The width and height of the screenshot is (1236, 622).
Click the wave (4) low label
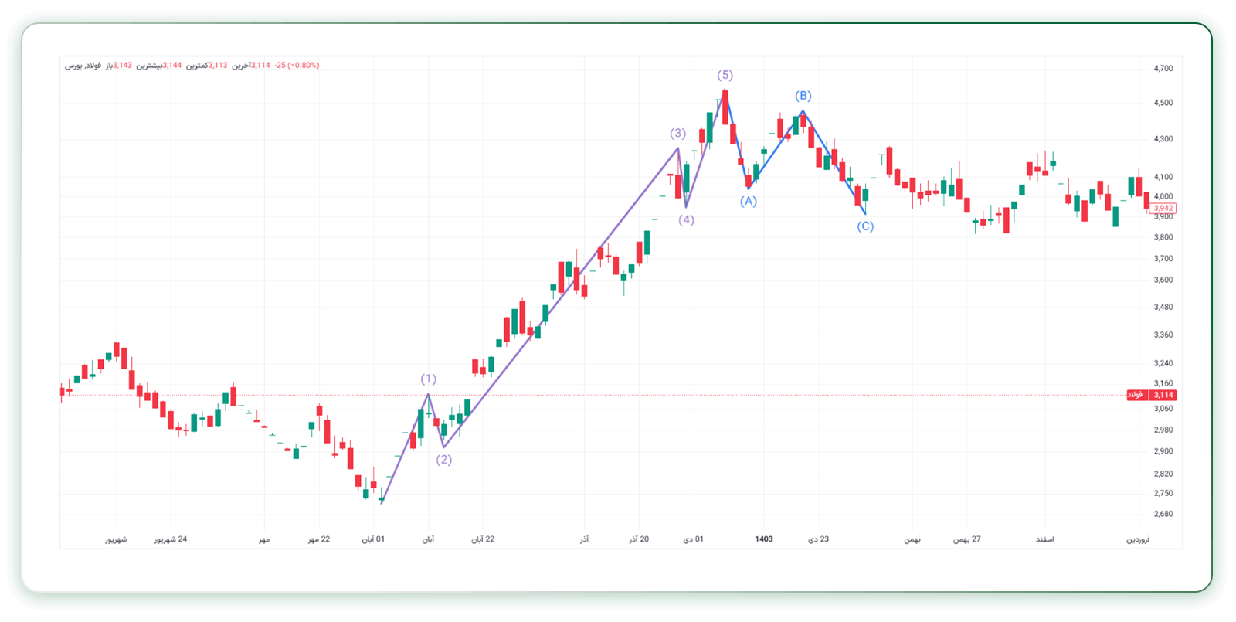coord(686,219)
